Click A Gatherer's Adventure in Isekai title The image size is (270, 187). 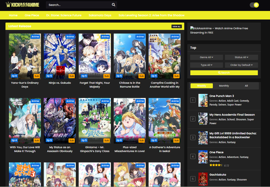[x=165, y=149]
